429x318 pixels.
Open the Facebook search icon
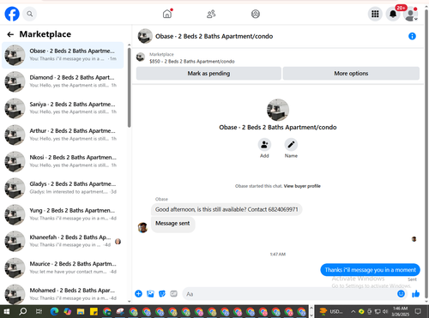click(30, 14)
